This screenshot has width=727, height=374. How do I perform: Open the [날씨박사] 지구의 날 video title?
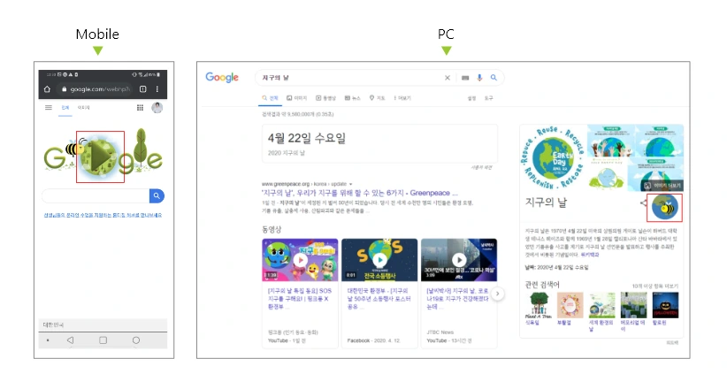point(457,299)
